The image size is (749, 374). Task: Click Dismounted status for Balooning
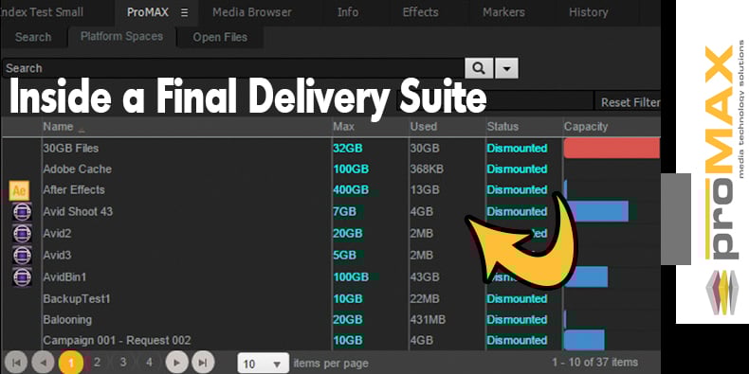(x=517, y=320)
